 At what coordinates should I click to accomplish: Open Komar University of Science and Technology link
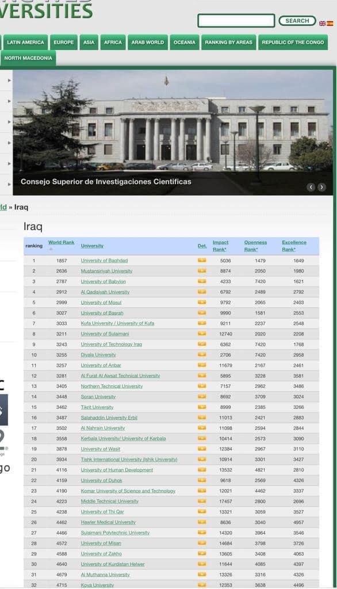point(128,491)
